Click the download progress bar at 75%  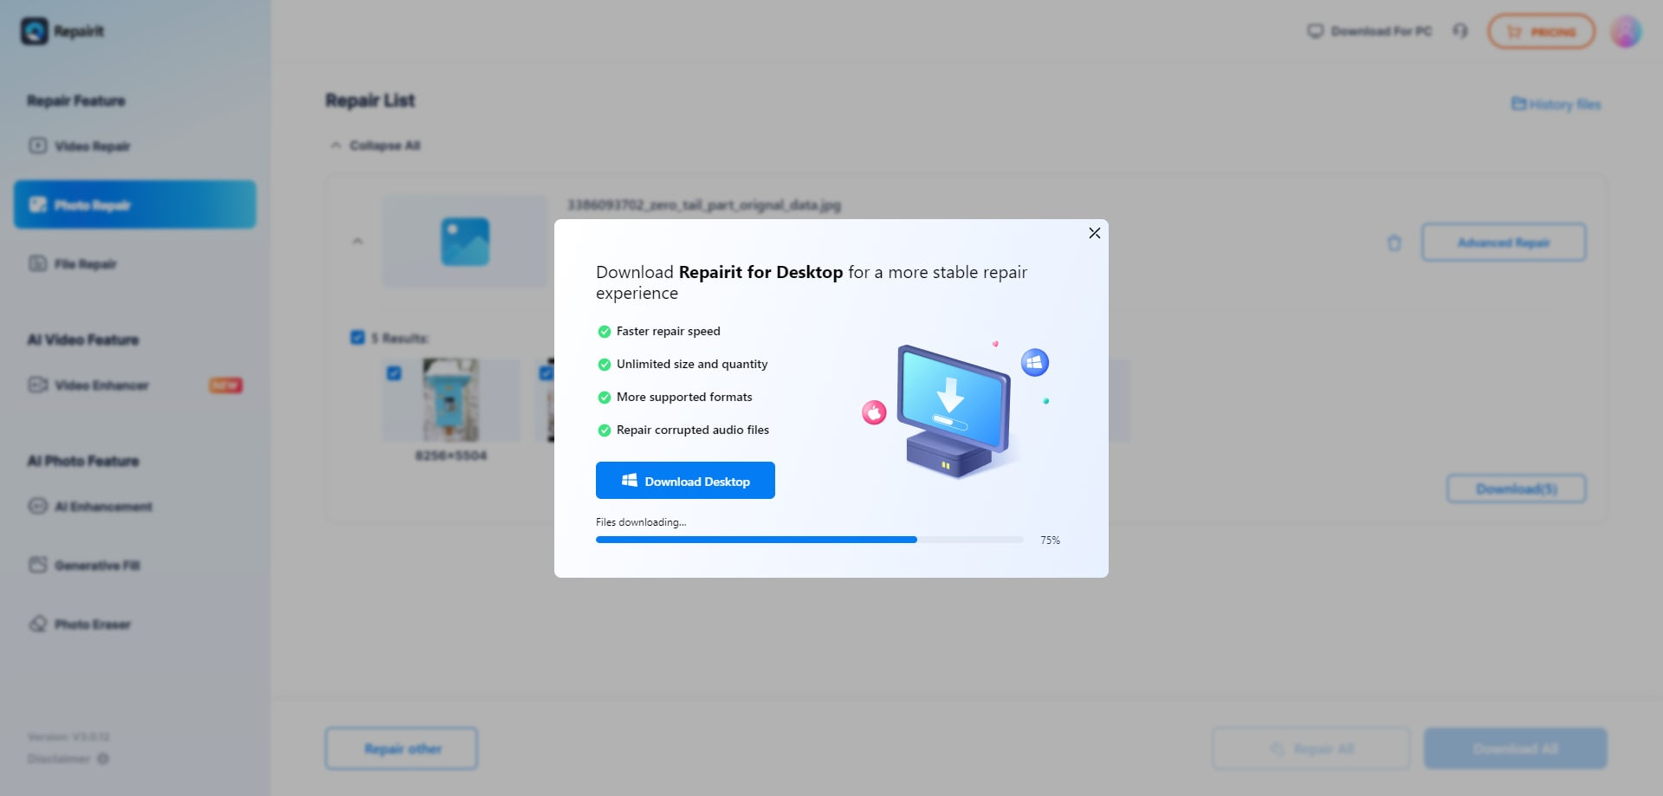809,540
